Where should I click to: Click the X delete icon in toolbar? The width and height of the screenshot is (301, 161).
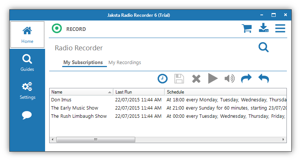click(196, 79)
